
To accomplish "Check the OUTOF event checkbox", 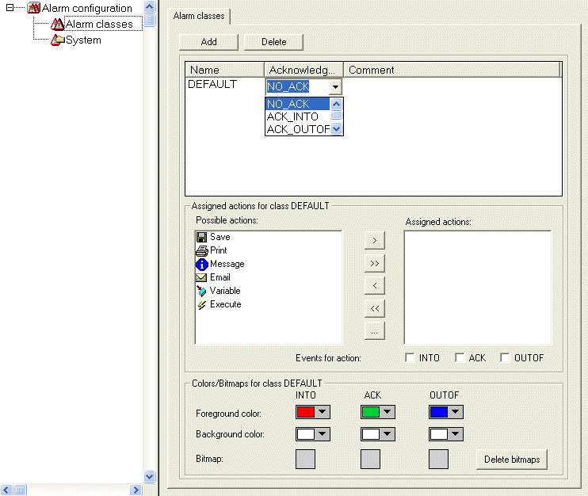I will [x=505, y=358].
